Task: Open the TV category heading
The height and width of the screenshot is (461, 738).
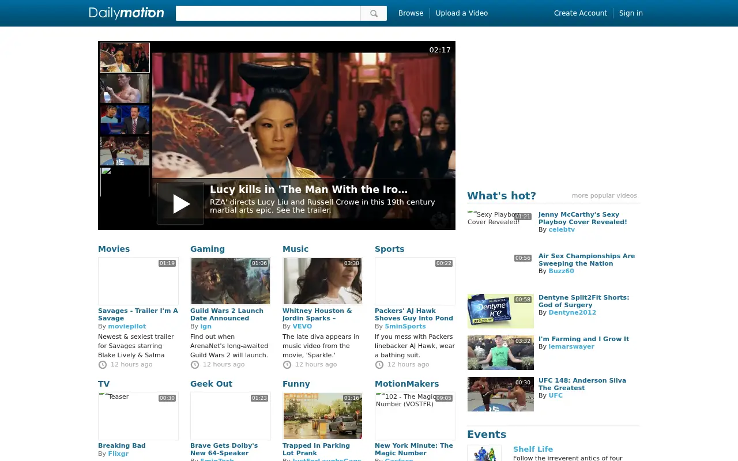Action: (104, 384)
